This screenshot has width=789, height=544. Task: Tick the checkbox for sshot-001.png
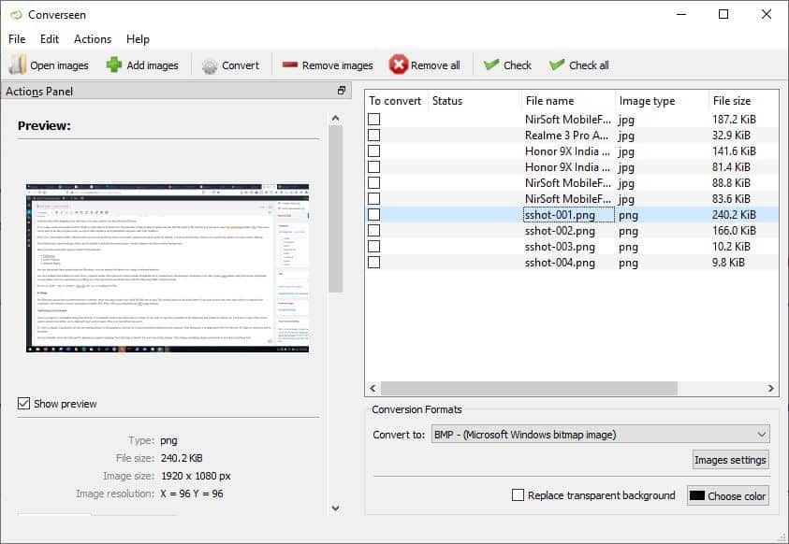(374, 214)
